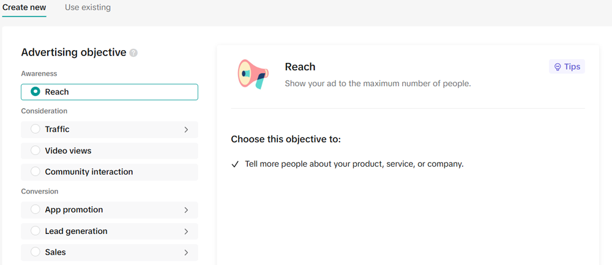The image size is (612, 265).
Task: Expand the Lead generation chevron
Action: pos(186,231)
